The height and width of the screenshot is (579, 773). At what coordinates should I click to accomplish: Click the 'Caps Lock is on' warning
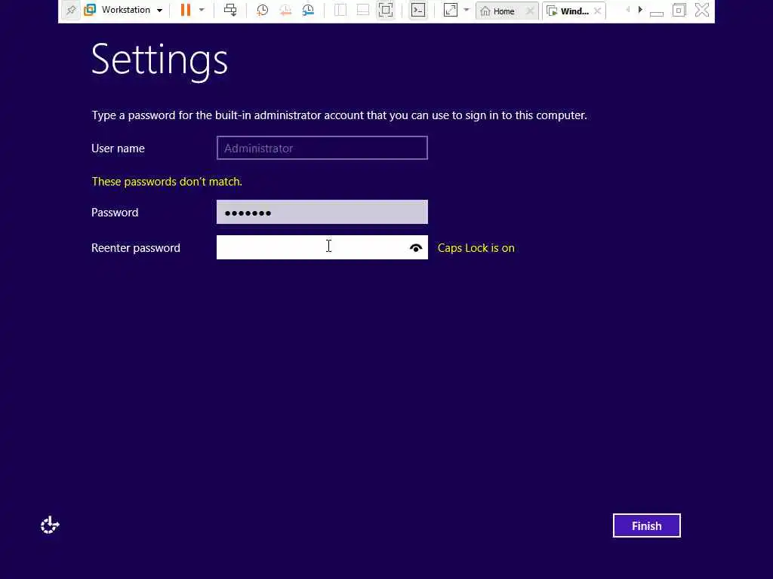(476, 247)
